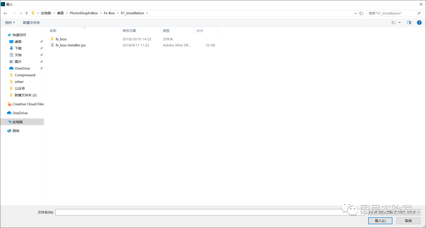Select 此电脑 in the navigation pane
426x228 pixels.
pos(17,122)
